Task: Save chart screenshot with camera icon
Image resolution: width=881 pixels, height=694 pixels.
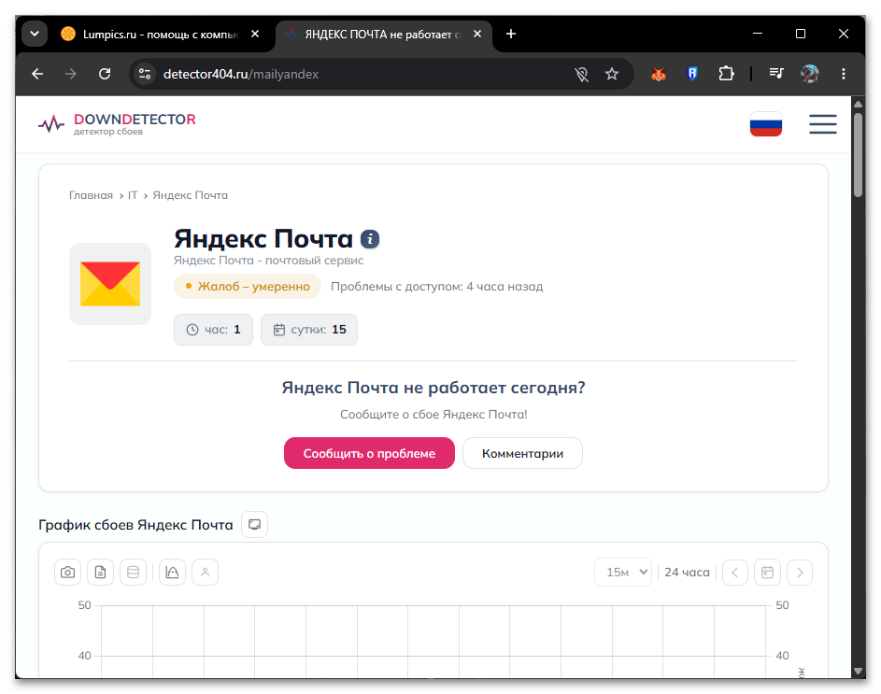Action: tap(68, 573)
